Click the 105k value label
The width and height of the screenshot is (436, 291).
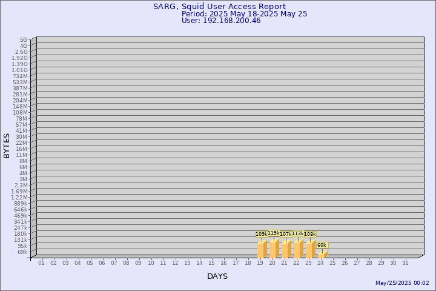[261, 234]
